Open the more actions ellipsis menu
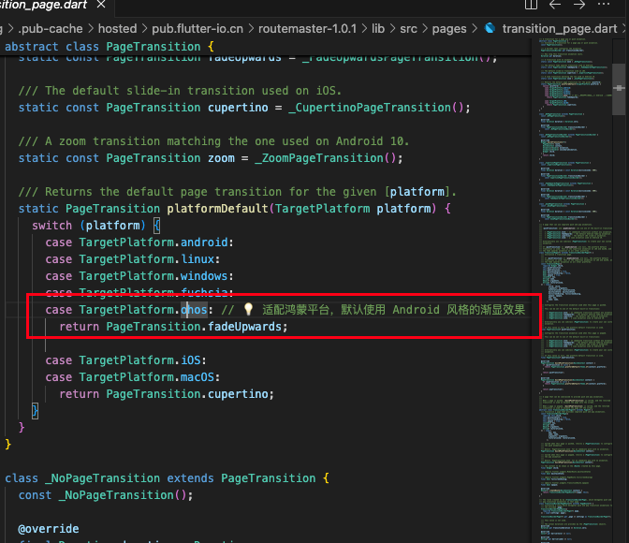Viewport: 629px width, 543px height. coord(604,5)
